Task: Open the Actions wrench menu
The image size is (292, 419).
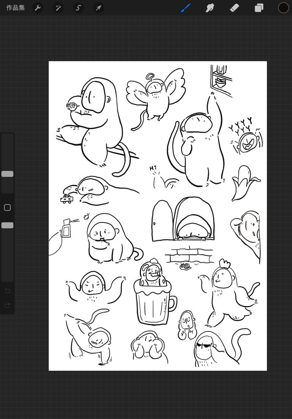Action: coord(38,8)
